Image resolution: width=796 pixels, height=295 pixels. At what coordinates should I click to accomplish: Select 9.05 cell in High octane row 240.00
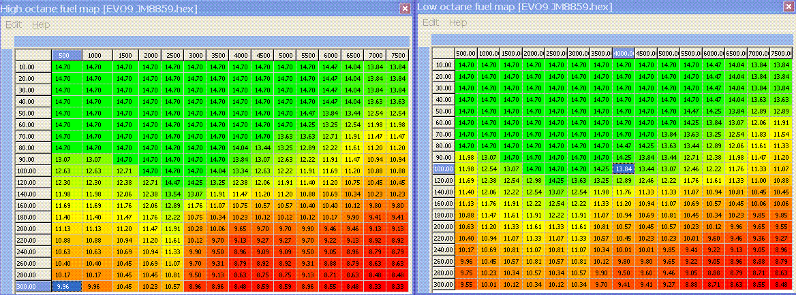click(x=329, y=251)
